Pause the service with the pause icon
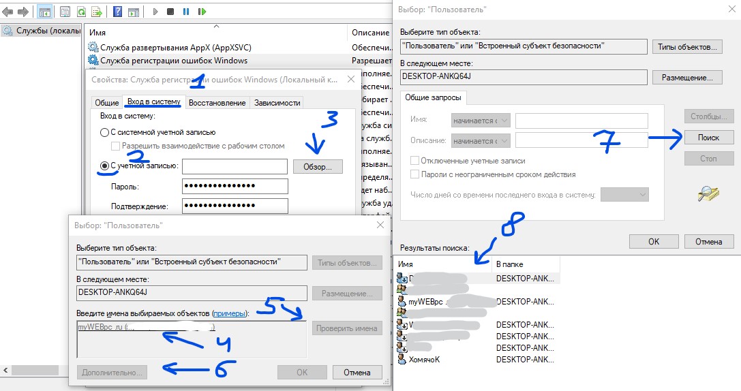The image size is (741, 391). click(x=186, y=12)
